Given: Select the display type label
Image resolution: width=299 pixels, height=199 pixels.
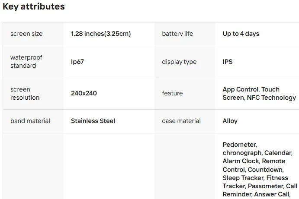Looking at the screenshot, I should pos(179,62).
